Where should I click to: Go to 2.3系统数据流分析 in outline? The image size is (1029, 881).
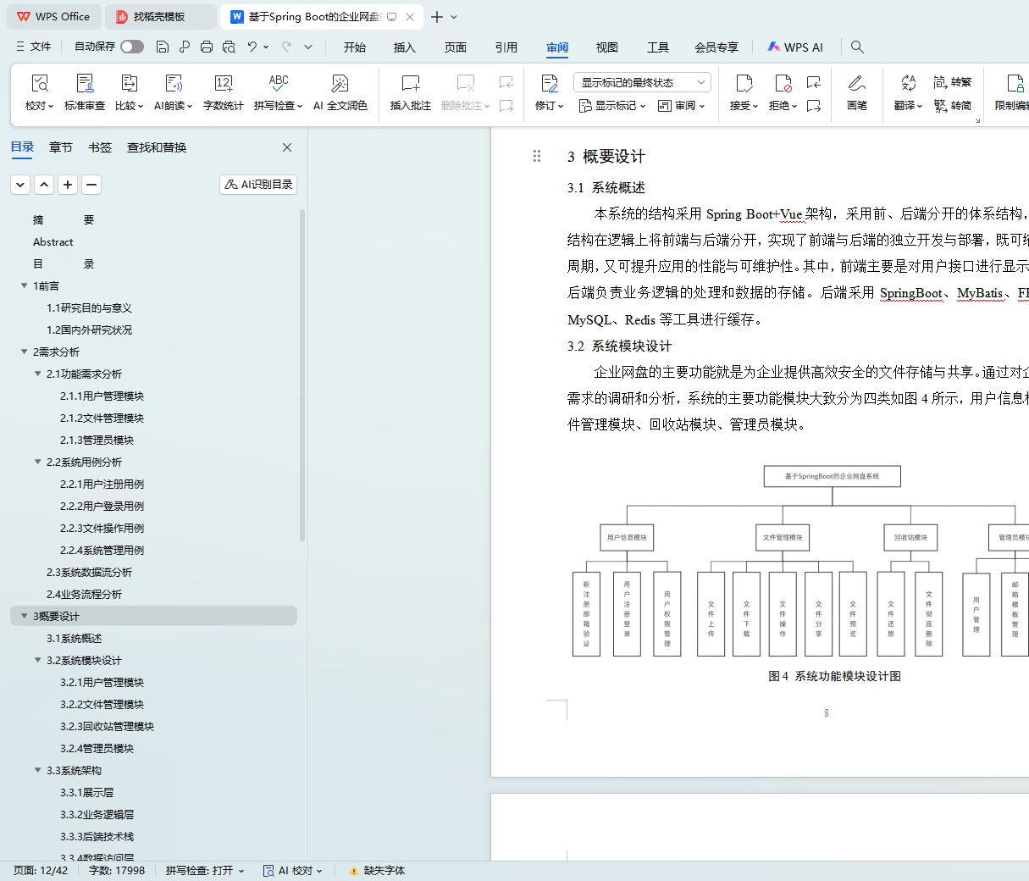[x=89, y=572]
